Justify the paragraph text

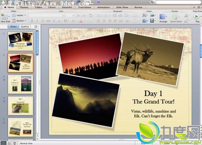click(x=115, y=21)
